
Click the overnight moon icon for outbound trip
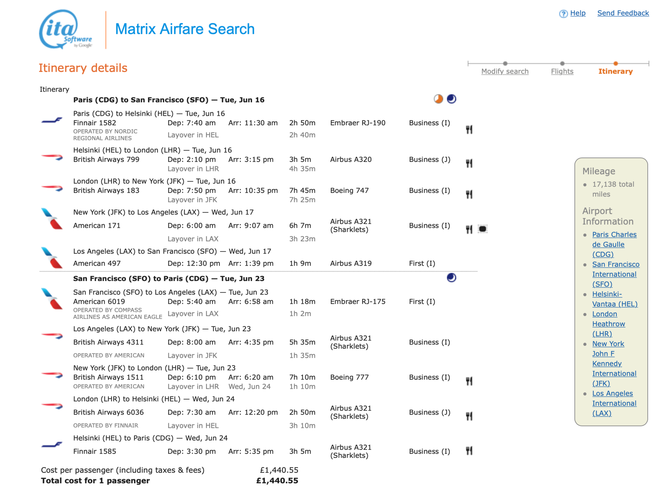[x=452, y=99]
